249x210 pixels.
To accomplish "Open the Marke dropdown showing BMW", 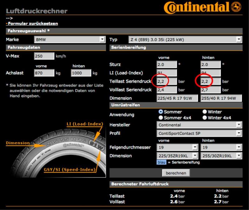I will (x=69, y=40).
